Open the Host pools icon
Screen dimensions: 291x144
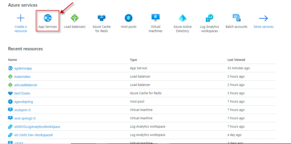[128, 18]
